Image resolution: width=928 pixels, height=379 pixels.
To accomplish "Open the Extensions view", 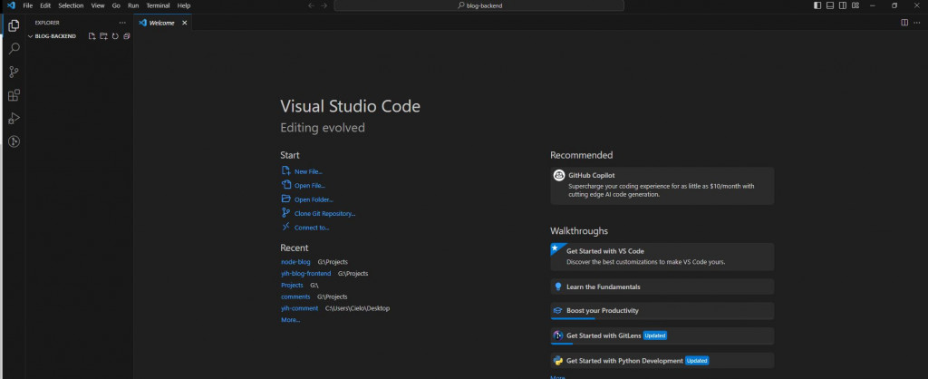I will [x=14, y=95].
